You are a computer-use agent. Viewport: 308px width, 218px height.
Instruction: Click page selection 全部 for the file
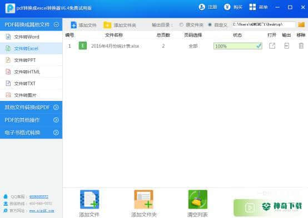(193, 46)
